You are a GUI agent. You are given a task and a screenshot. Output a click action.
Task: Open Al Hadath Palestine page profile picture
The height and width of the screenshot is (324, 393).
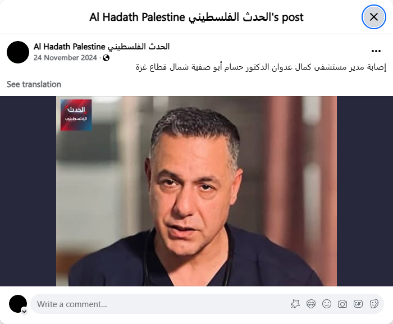point(18,52)
